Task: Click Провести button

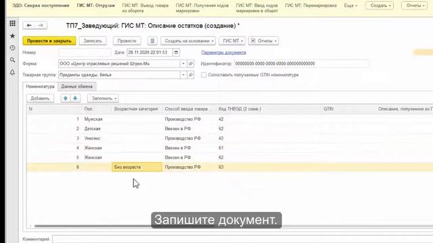Action: pos(127,40)
